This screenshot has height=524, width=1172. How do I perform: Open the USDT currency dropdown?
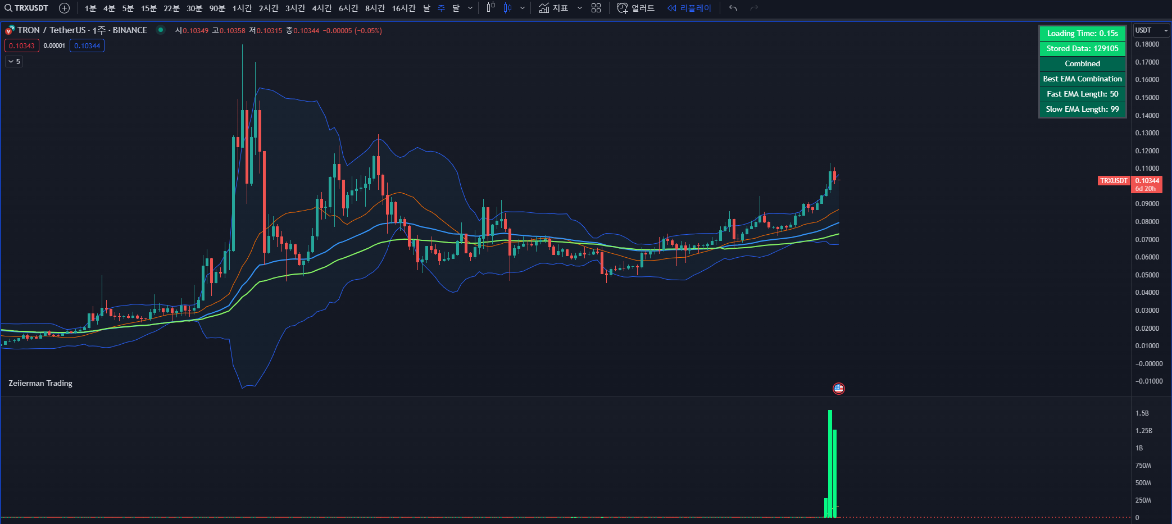point(1151,30)
